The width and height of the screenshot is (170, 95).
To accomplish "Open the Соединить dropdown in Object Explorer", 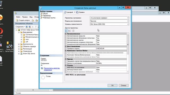I will click(x=20, y=27).
